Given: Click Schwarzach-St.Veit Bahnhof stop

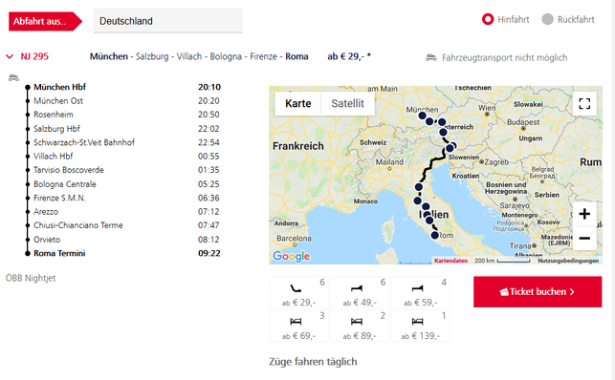Looking at the screenshot, I should pyautogui.click(x=84, y=142).
